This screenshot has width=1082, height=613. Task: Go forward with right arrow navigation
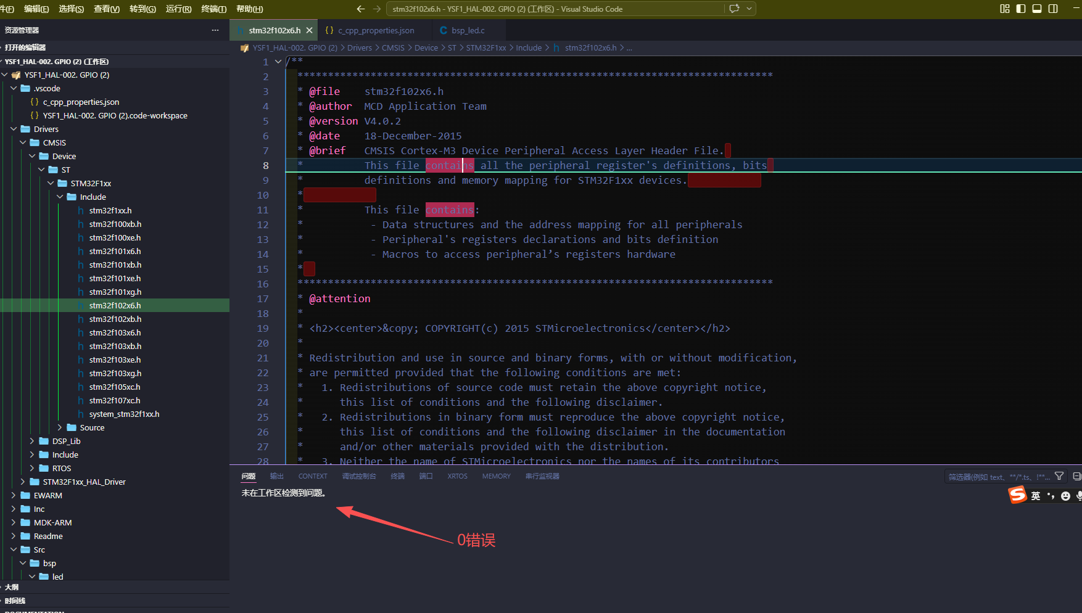(377, 9)
